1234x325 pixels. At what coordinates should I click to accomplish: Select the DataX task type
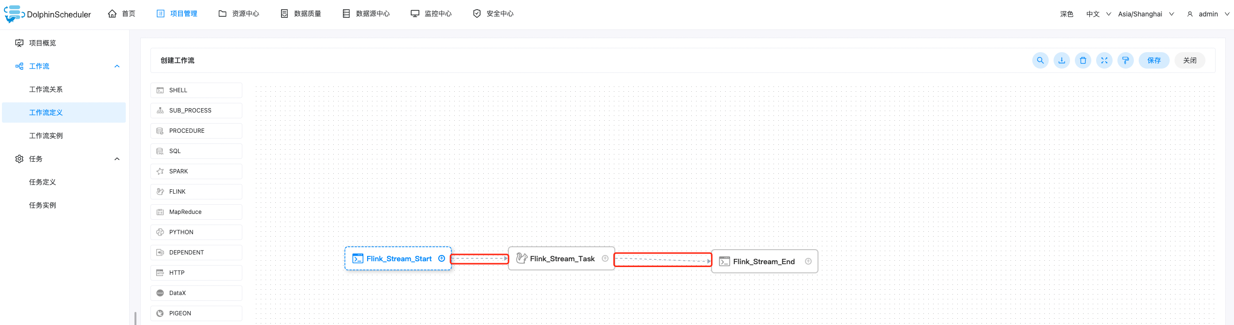click(196, 293)
